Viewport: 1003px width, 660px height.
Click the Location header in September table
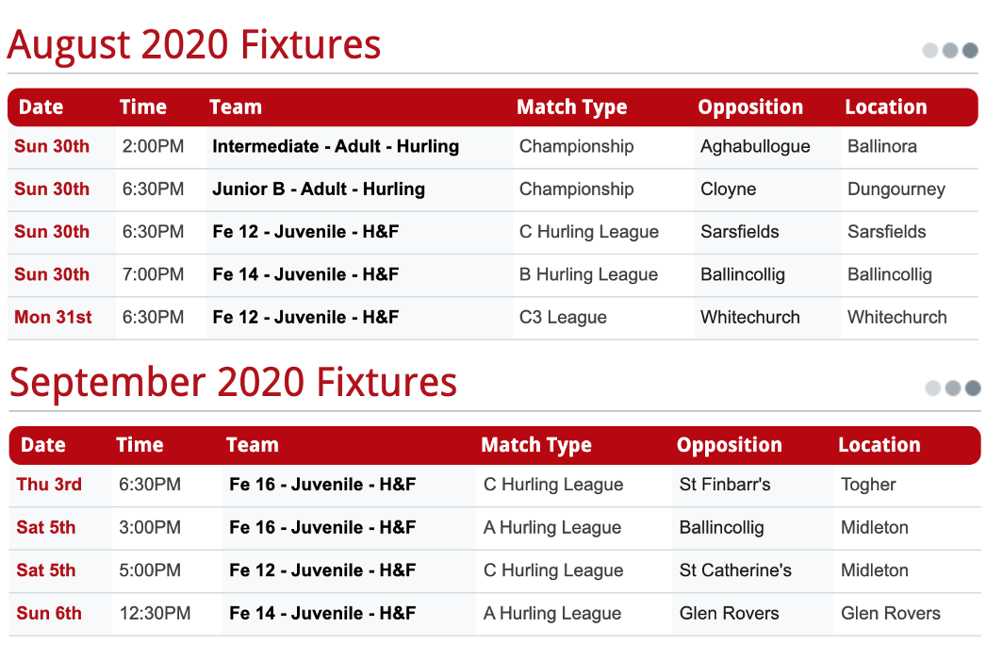point(880,445)
